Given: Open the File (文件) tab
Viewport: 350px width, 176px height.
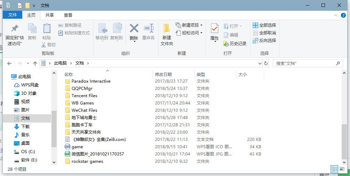Looking at the screenshot, I should point(13,15).
